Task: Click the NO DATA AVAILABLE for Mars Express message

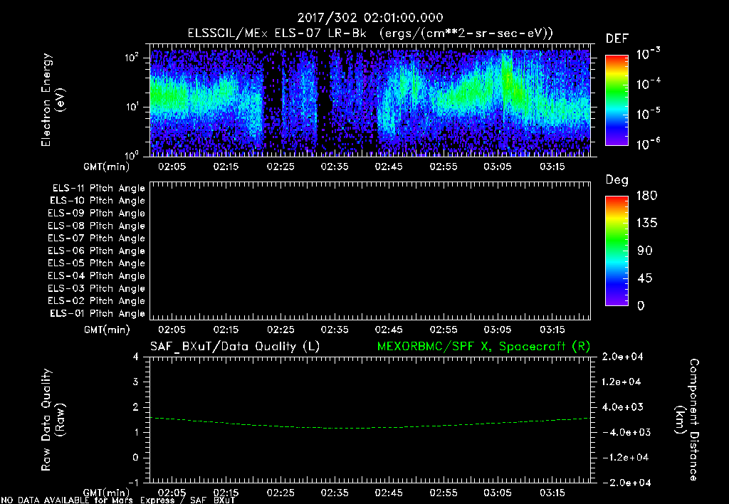Action: tap(117, 500)
